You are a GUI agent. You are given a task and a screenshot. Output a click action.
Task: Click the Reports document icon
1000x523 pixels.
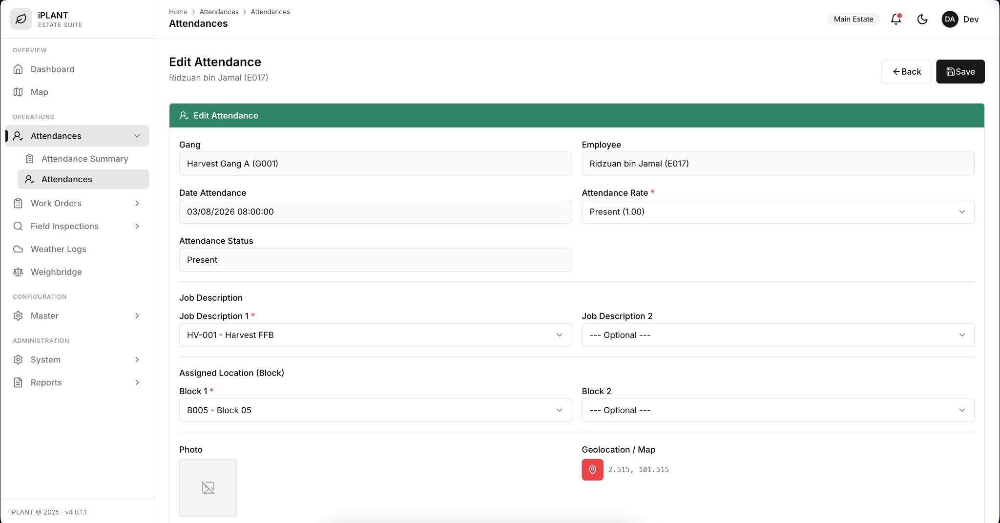coord(18,382)
